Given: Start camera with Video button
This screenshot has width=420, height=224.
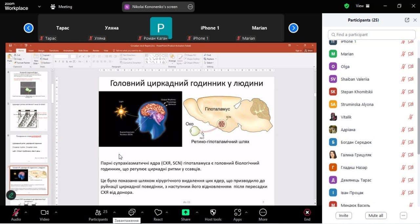Looking at the screenshot, I should pos(45,213).
